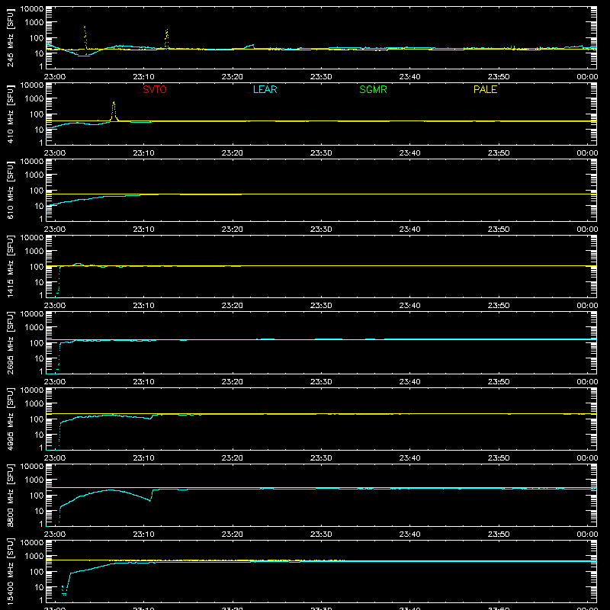Click the 23:30 tick label under the 1415 MHz panel
610x610 pixels.
pos(321,306)
